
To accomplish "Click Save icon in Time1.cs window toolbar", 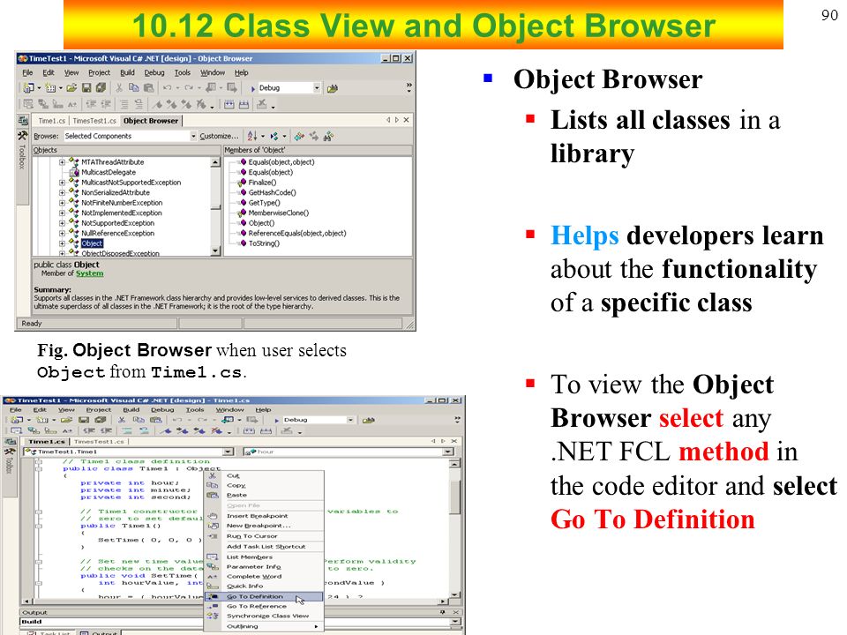I will pos(84,420).
